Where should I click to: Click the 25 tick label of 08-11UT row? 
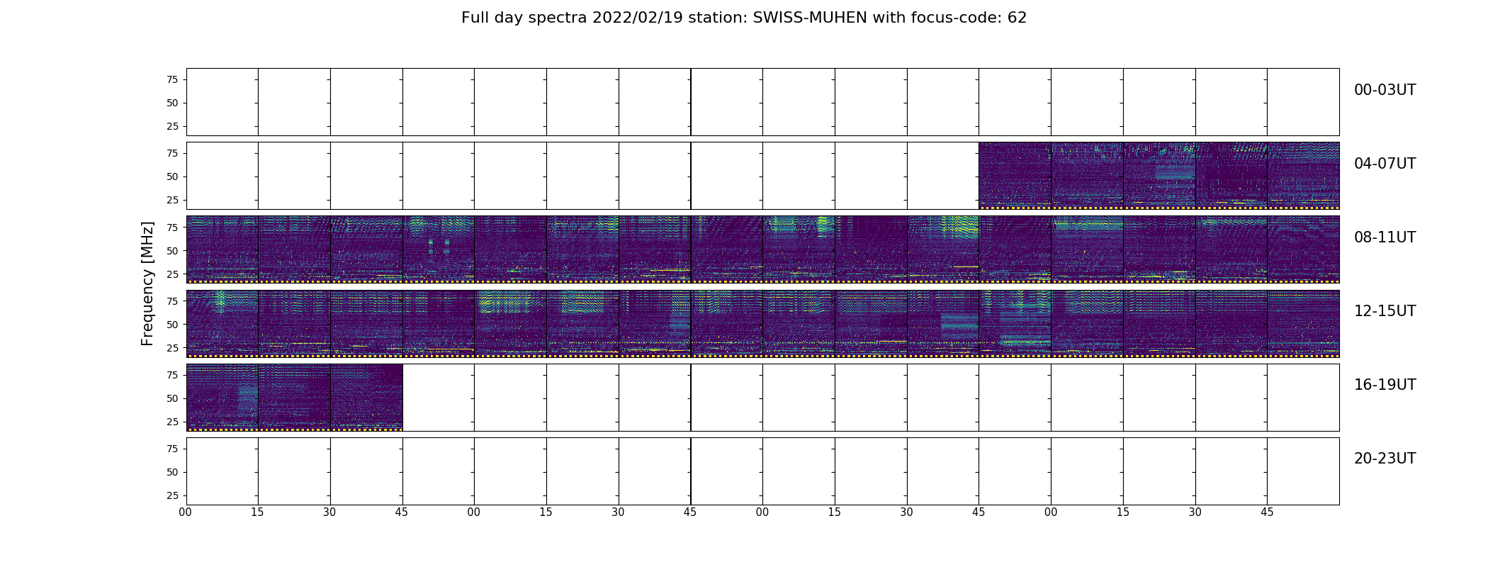point(172,274)
